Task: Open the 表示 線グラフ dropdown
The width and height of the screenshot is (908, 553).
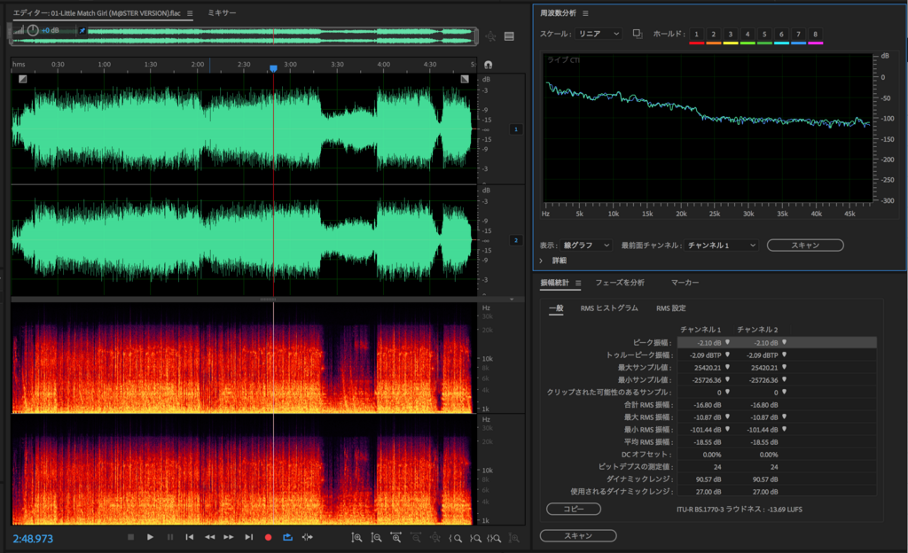Action: (586, 245)
